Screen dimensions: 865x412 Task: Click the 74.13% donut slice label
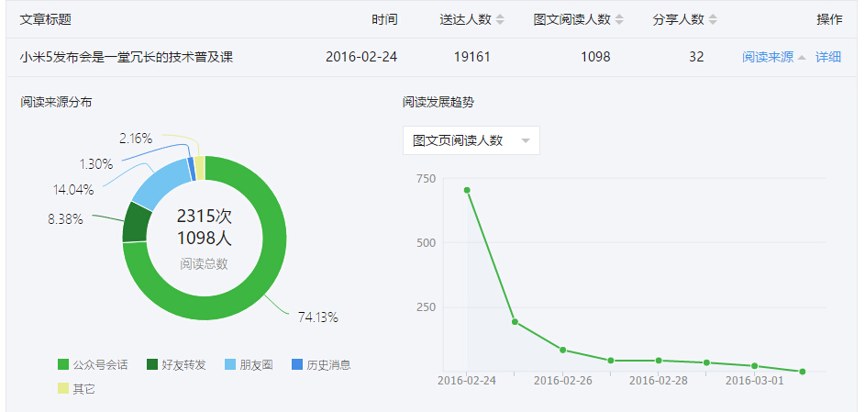[x=318, y=317]
